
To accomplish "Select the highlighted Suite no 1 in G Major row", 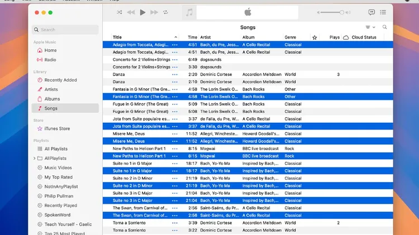I will coord(247,171).
